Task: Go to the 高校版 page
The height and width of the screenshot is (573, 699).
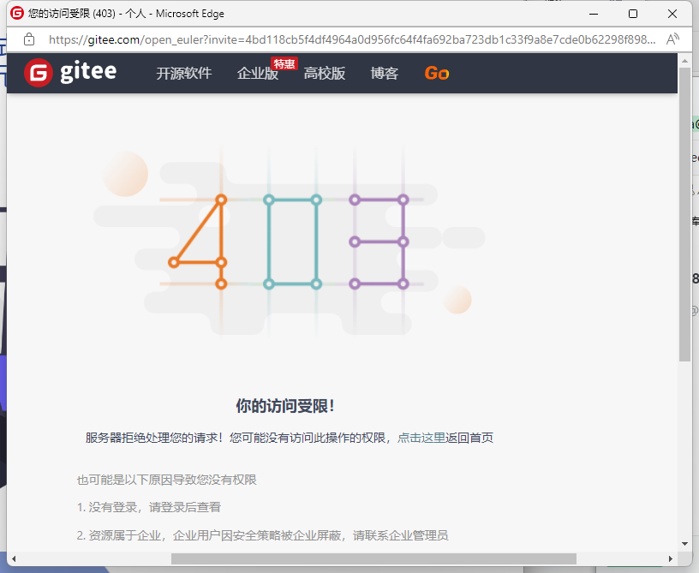Action: (325, 74)
